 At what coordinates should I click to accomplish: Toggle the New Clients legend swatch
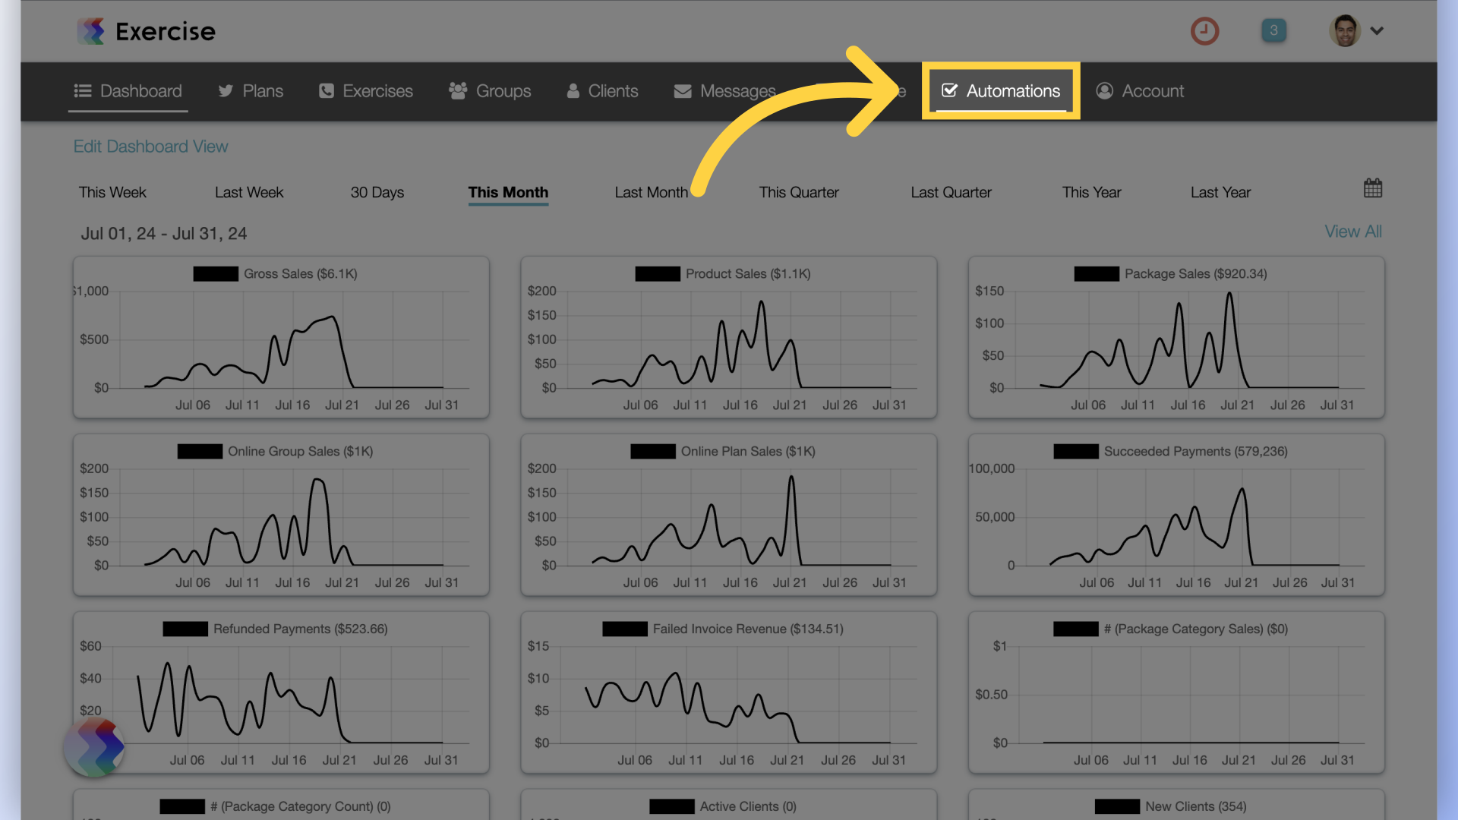click(1117, 807)
